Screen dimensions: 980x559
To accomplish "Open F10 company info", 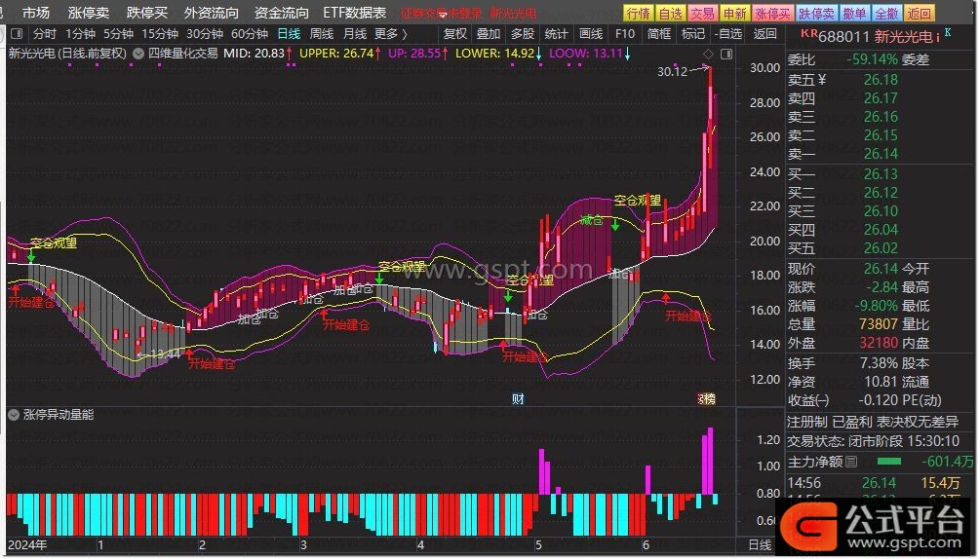I will (624, 34).
